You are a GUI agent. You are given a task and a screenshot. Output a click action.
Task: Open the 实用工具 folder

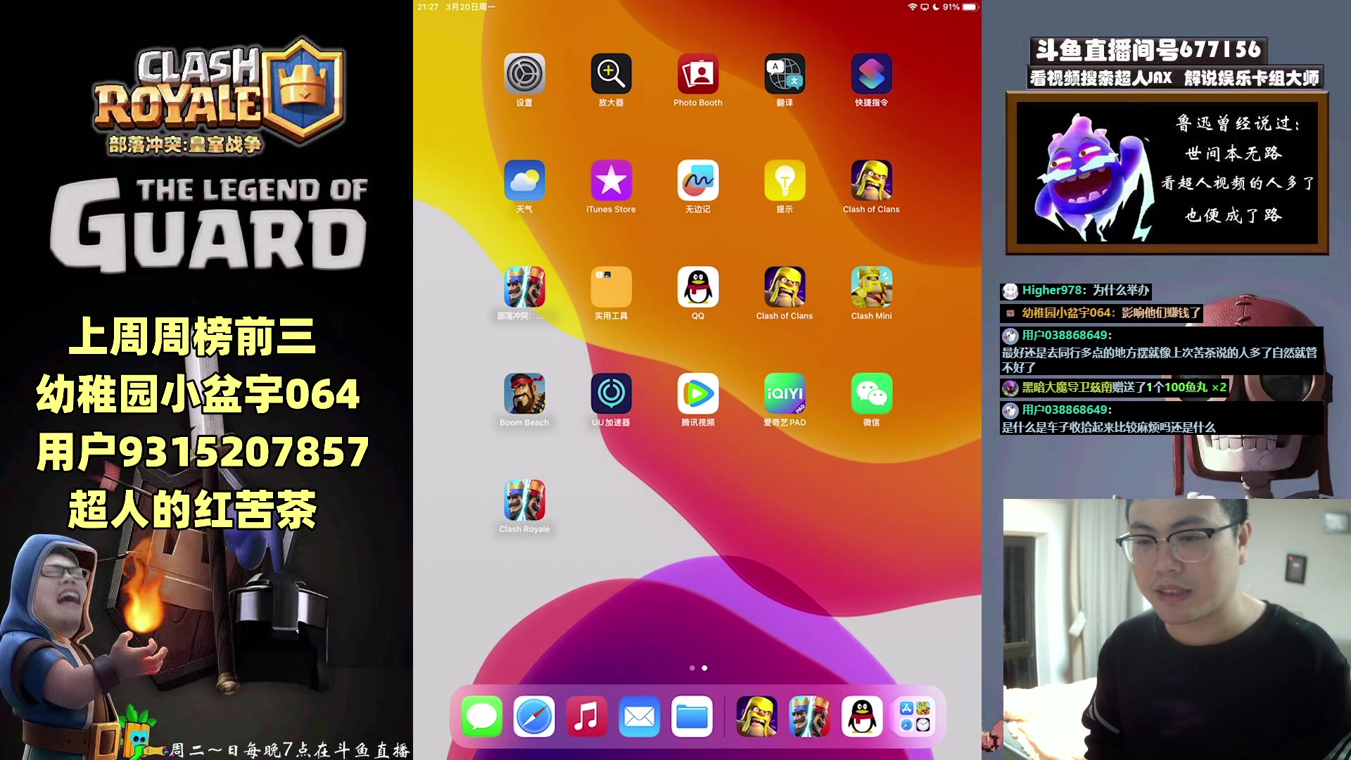[x=611, y=287]
